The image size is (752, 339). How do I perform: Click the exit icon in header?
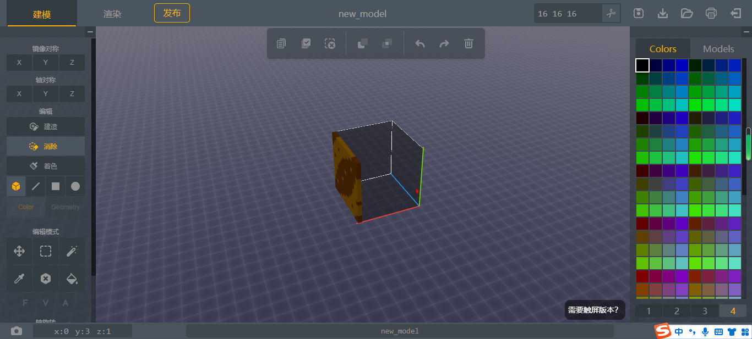[735, 13]
